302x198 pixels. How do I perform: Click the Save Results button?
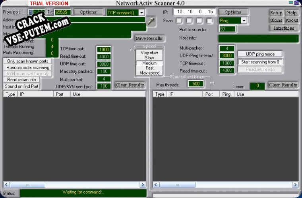tap(149, 38)
